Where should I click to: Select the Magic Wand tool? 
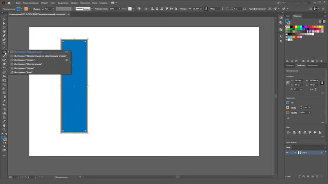point(4,27)
